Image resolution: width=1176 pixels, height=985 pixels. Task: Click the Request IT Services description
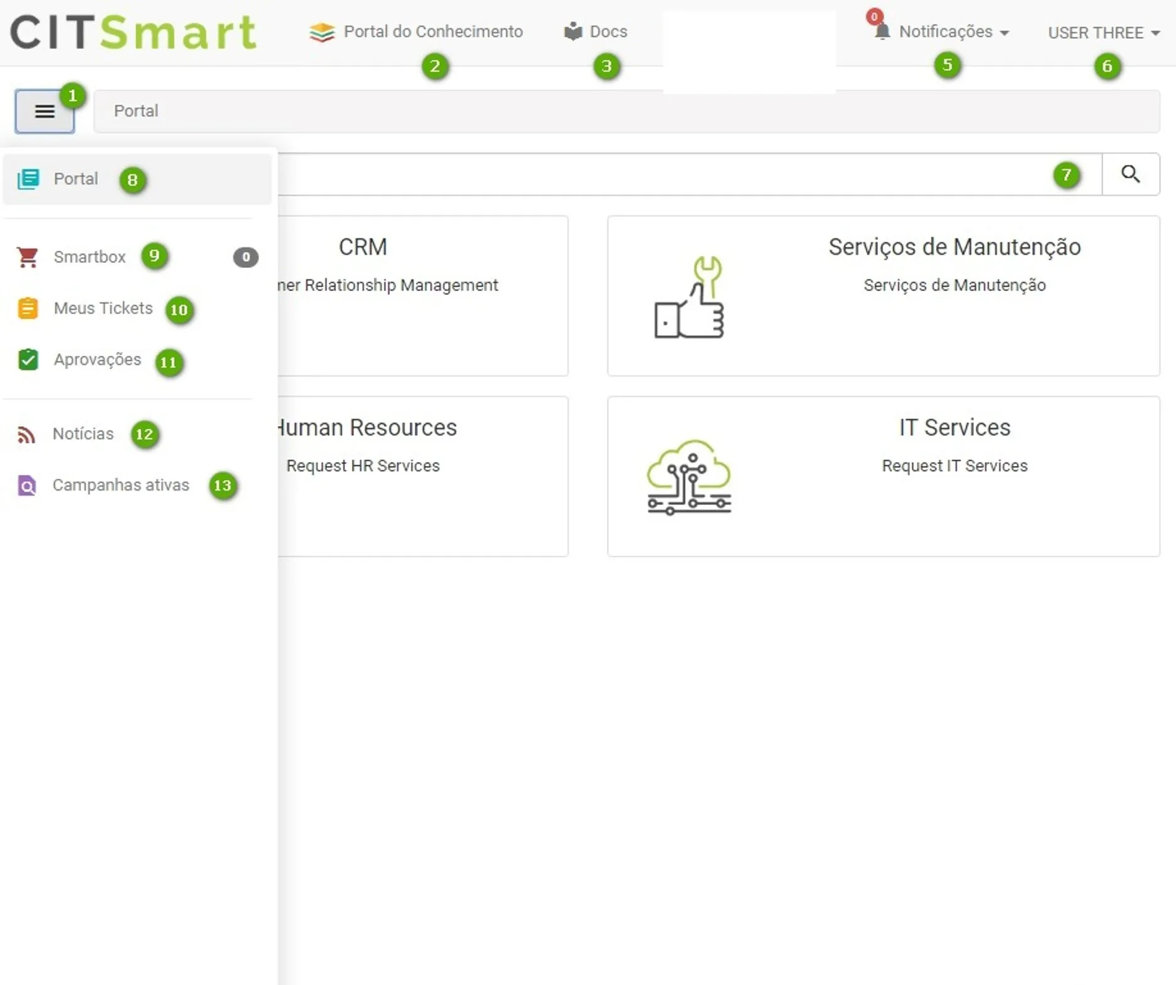click(x=954, y=466)
